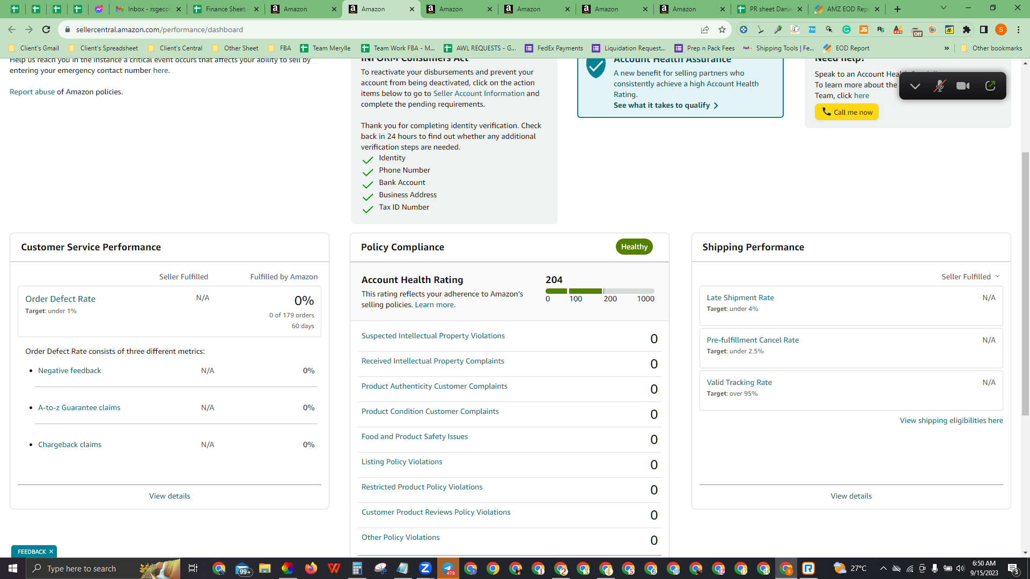Screen dimensions: 1030x579
Task: Reload the Seller Central page
Action: (46, 29)
